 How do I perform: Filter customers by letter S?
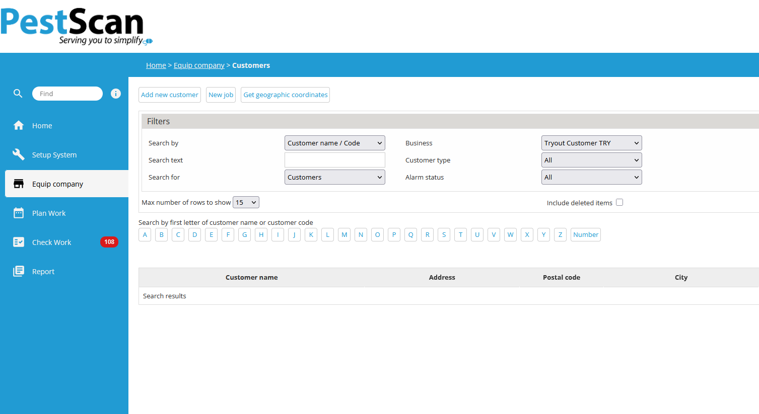(x=444, y=234)
